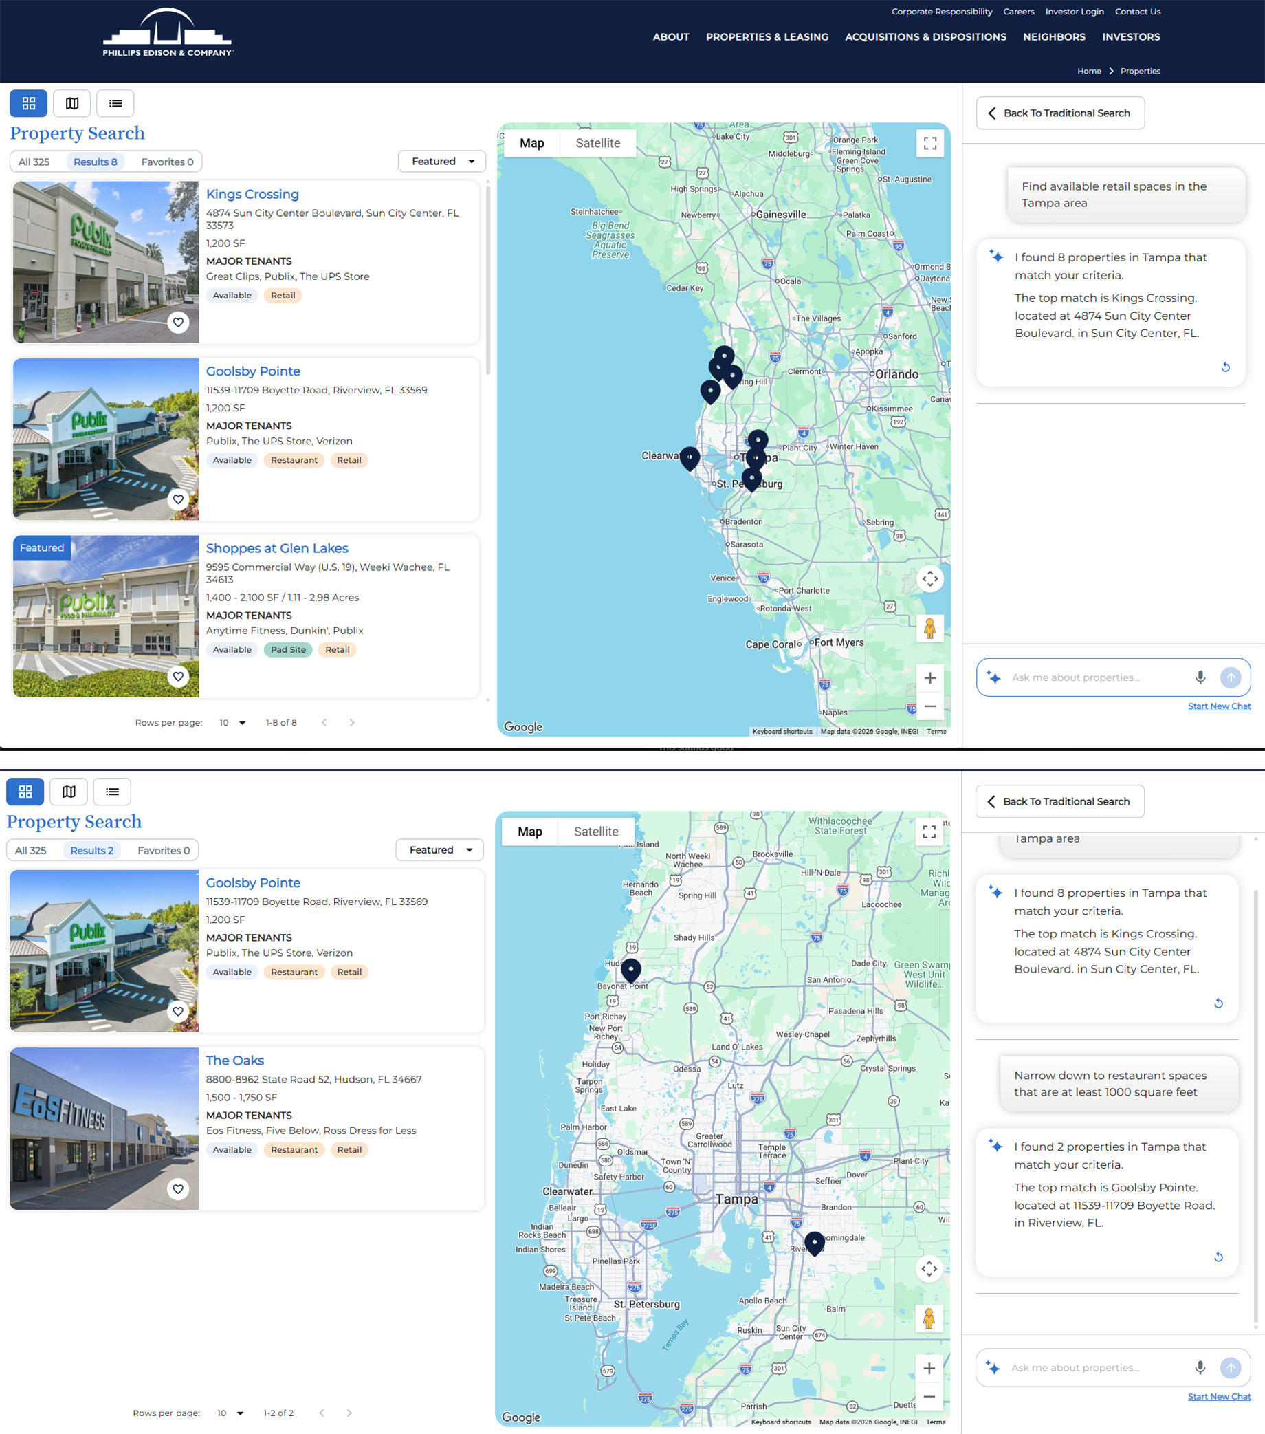Toggle fullscreen on bottom map
Viewport: 1265px width, 1434px height.
point(929,832)
